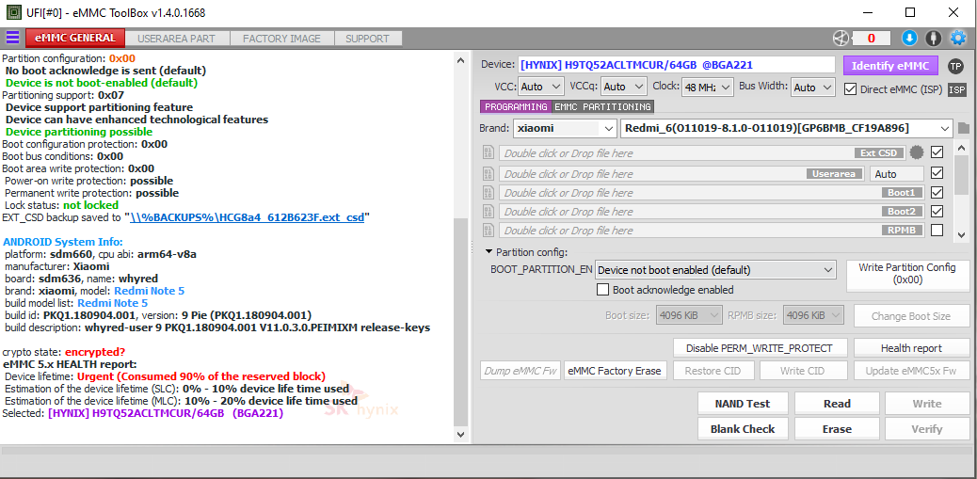Collapse the Partition config section
977x479 pixels.
click(x=489, y=252)
